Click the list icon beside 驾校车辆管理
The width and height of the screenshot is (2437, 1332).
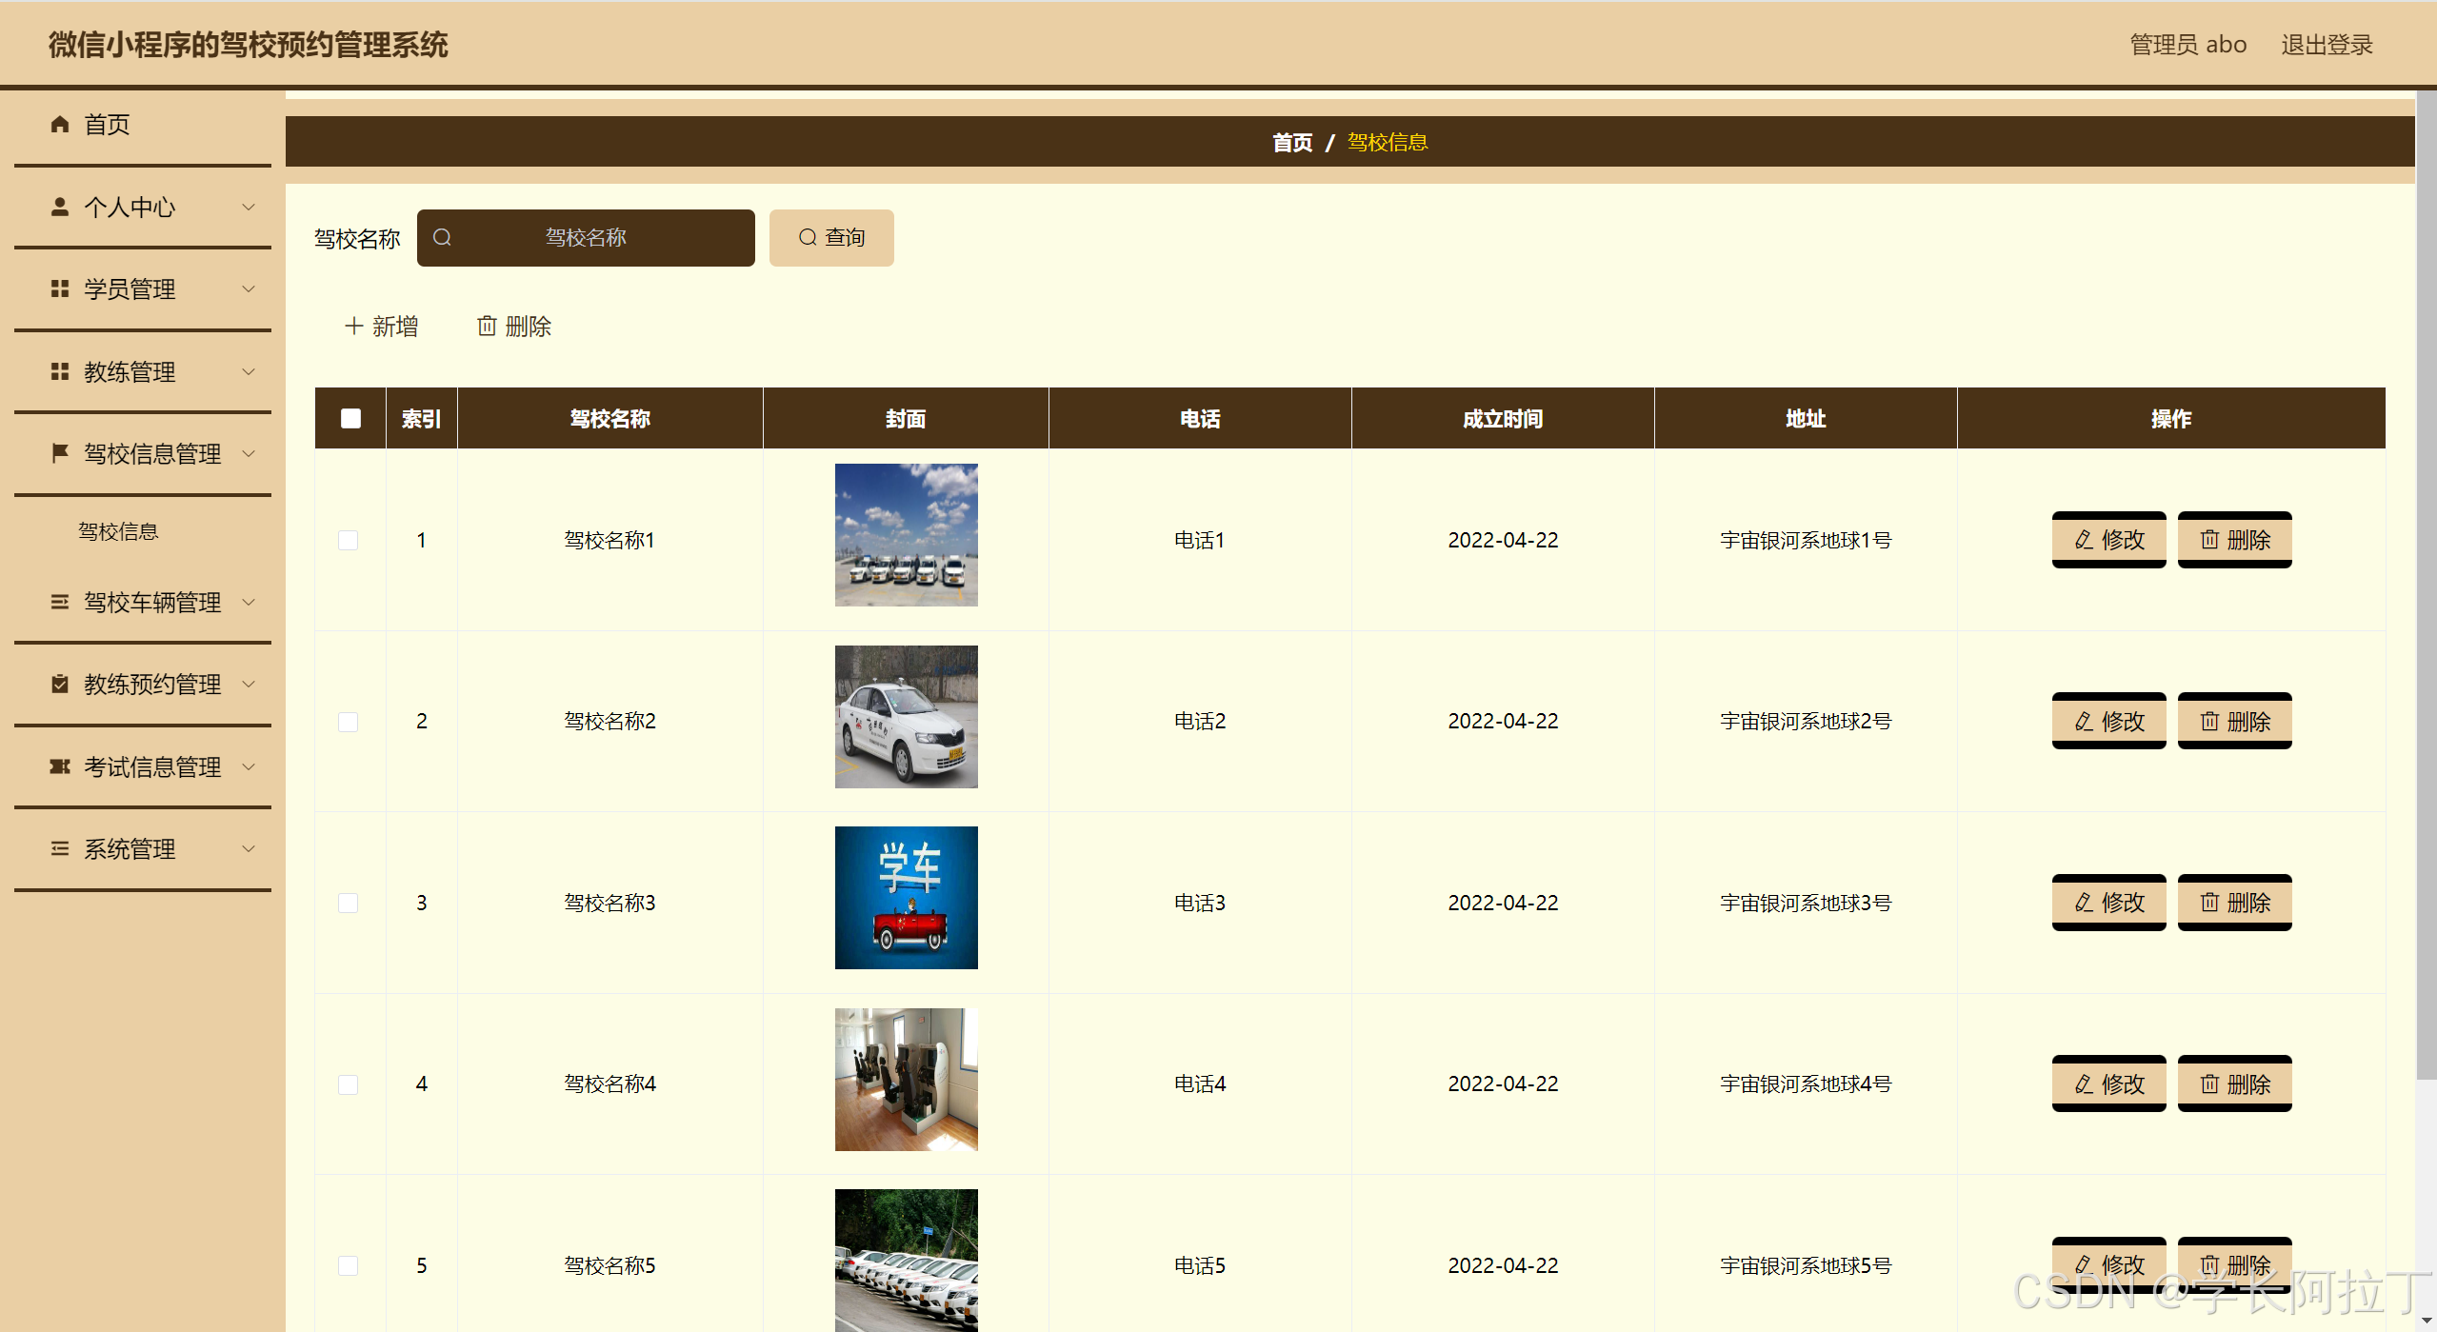click(x=60, y=602)
